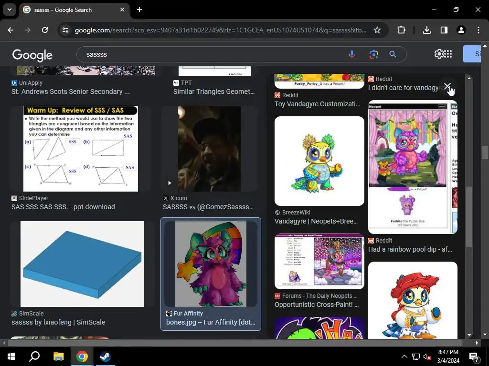489x366 pixels.
Task: Go to the Google homepage logo
Action: tap(32, 55)
